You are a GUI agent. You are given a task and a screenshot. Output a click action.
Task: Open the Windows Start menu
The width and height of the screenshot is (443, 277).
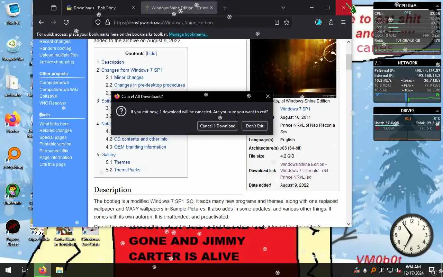(8, 270)
